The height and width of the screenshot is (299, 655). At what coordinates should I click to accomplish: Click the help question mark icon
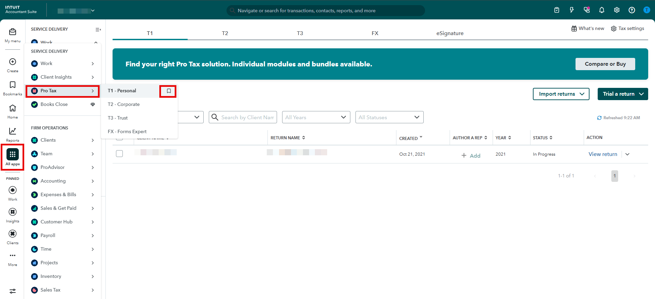coord(631,10)
